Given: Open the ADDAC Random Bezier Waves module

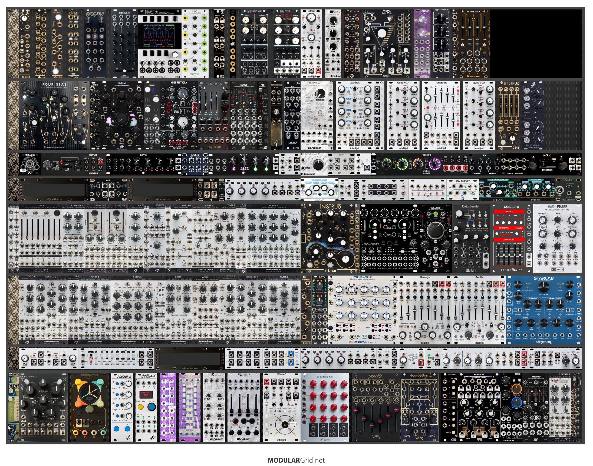Looking at the screenshot, I should [255, 44].
